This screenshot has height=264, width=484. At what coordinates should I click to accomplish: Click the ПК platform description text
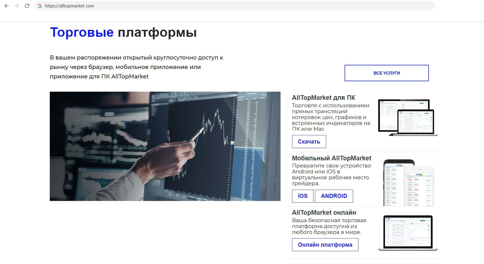pyautogui.click(x=331, y=117)
